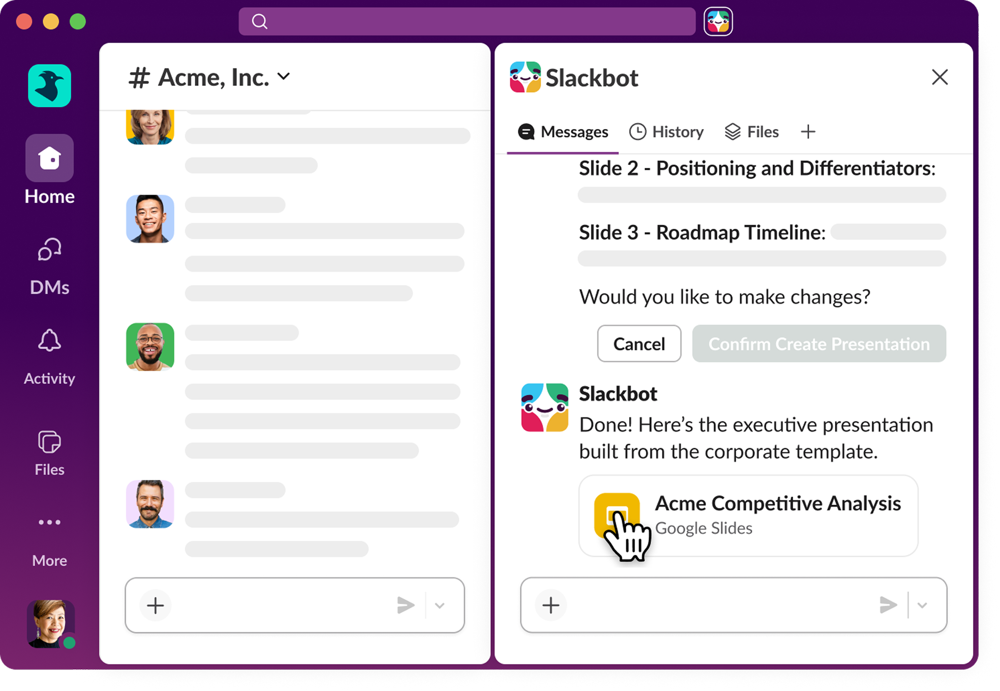Screen dimensions: 1000x691
Task: Switch to the History tab
Action: click(666, 132)
